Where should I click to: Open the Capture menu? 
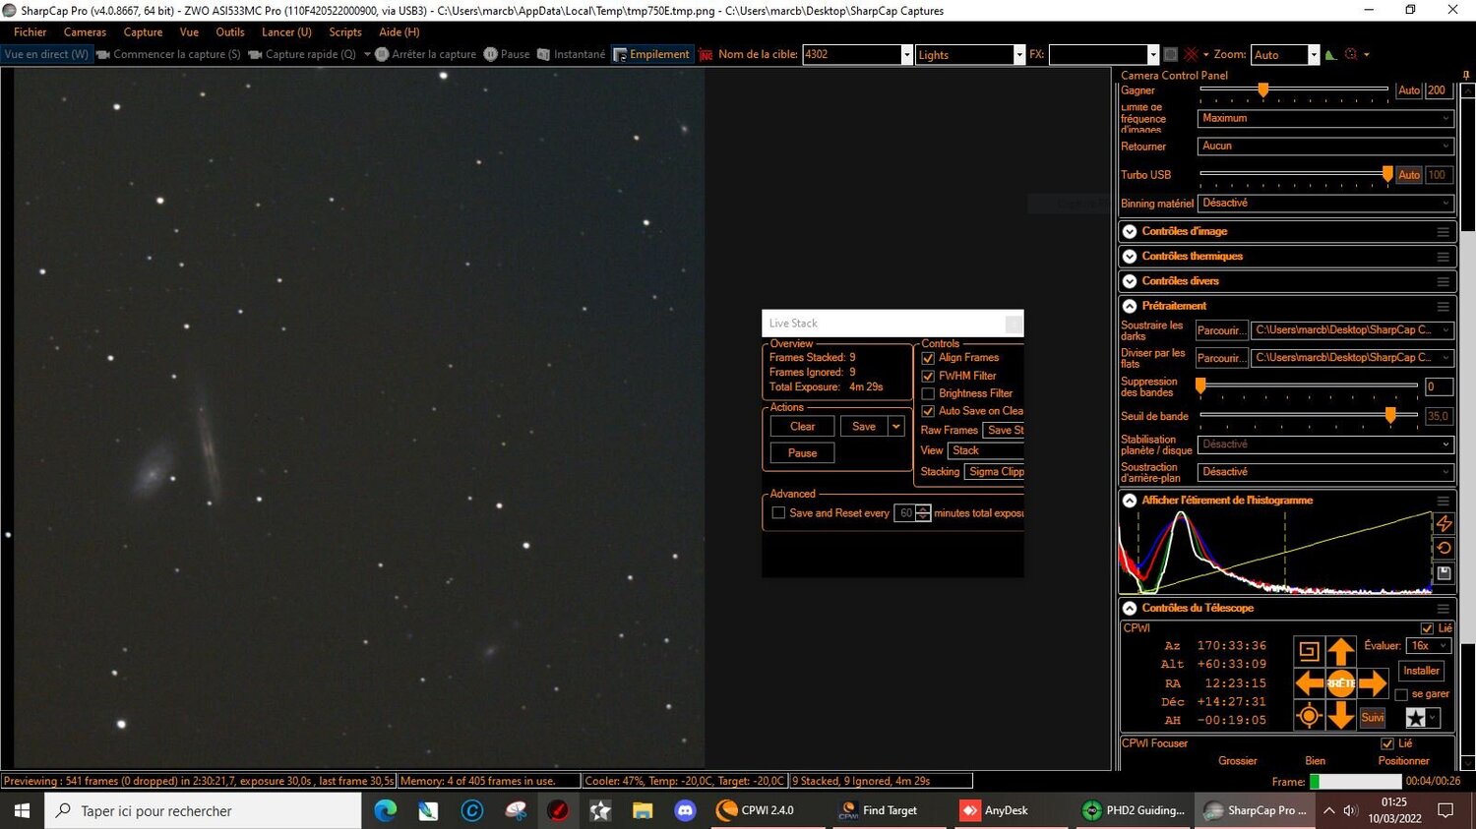pos(143,31)
